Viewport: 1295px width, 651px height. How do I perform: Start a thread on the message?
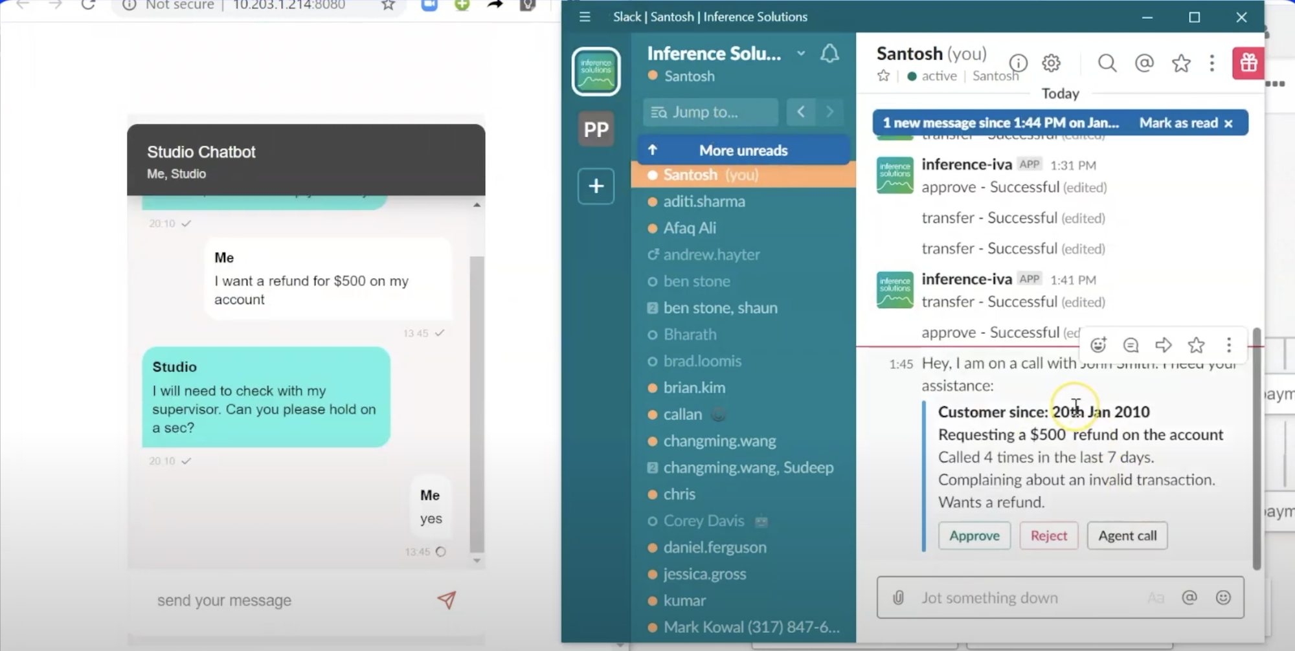[1131, 345]
